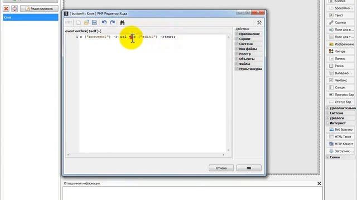The image size is (357, 200).
Task: Expand Мультимедиа actions group
Action: coord(237,69)
